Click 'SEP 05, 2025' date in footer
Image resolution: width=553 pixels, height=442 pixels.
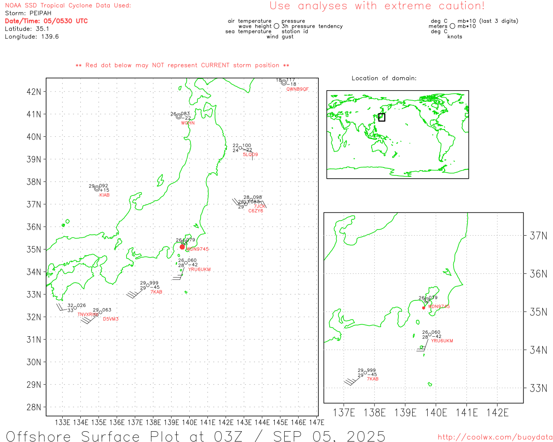click(x=329, y=436)
